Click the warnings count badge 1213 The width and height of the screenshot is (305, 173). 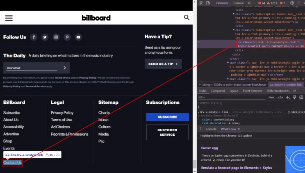click(272, 3)
